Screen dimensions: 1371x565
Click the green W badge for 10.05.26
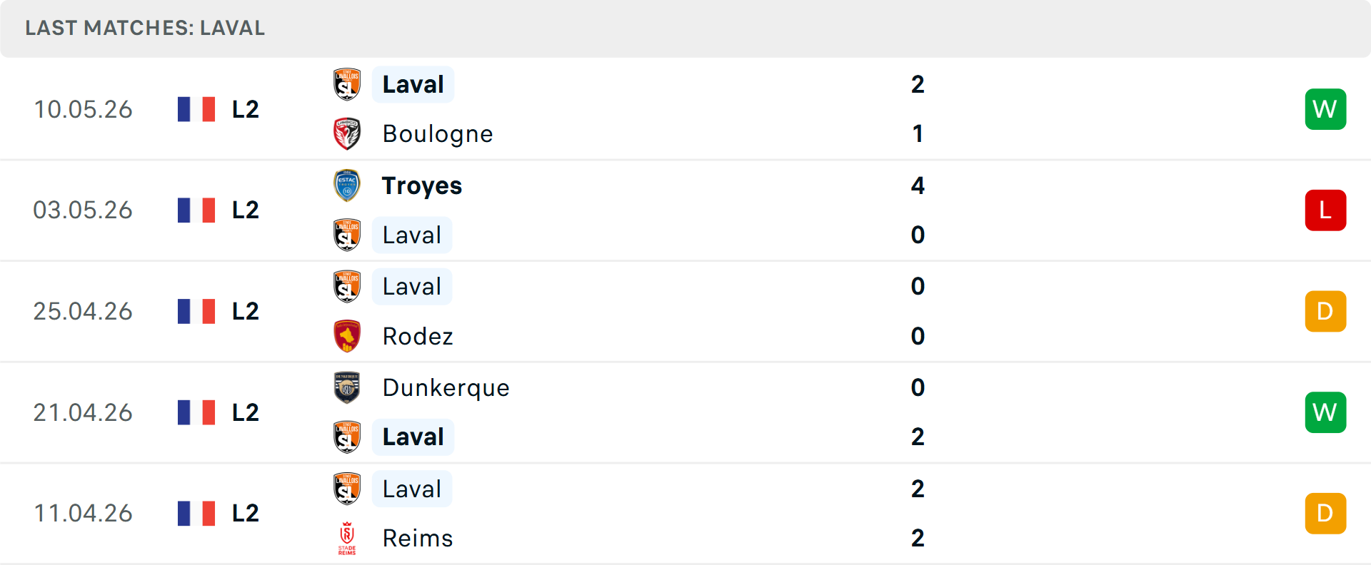click(x=1325, y=109)
